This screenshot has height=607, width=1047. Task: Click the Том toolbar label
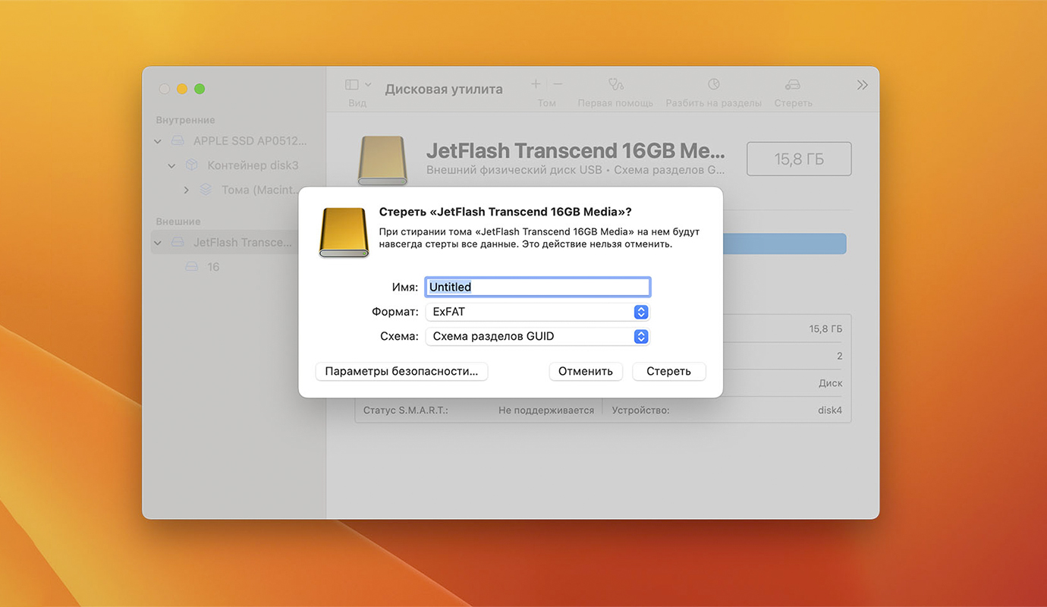pyautogui.click(x=547, y=103)
